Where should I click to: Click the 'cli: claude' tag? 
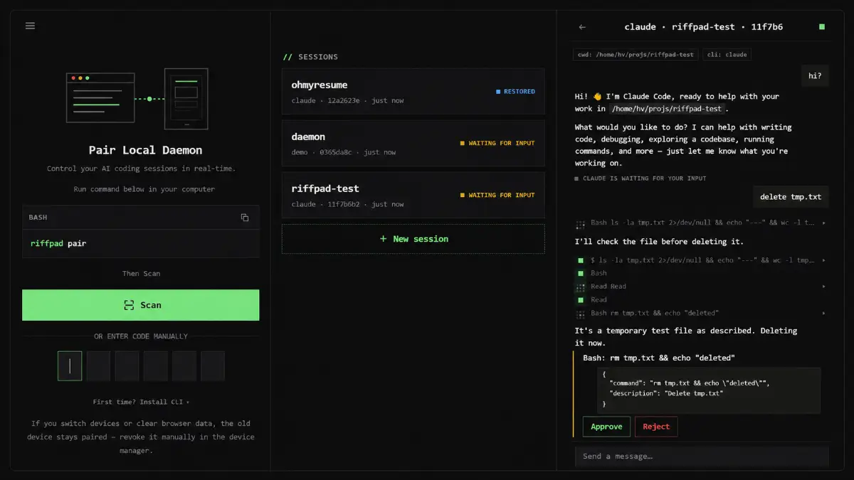point(727,54)
